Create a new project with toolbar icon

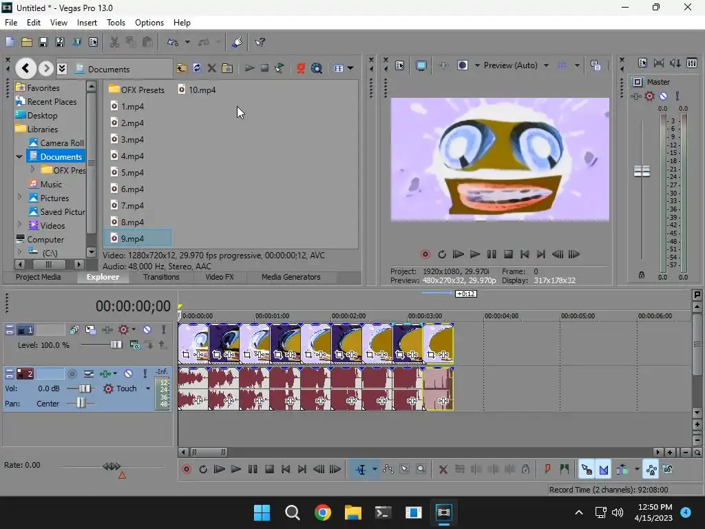click(x=10, y=42)
